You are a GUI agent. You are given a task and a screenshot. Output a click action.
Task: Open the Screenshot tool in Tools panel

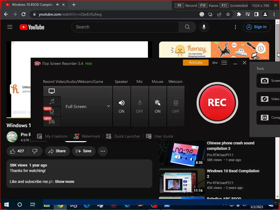[268, 81]
